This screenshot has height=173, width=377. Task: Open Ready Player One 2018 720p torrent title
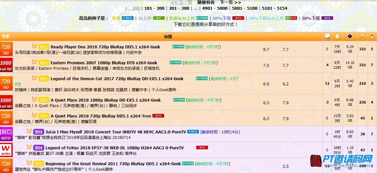pos(105,47)
